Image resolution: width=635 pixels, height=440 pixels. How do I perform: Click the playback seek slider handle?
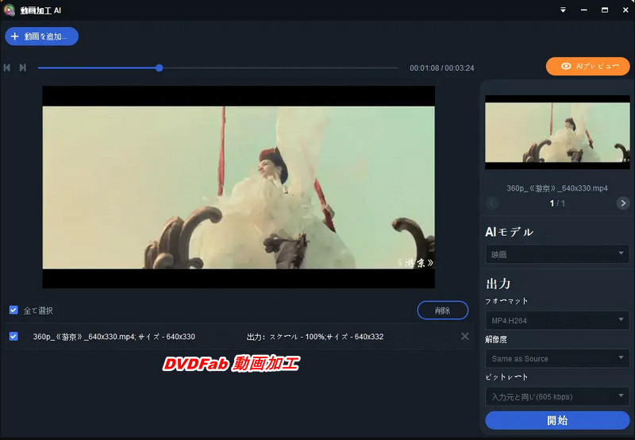[160, 68]
